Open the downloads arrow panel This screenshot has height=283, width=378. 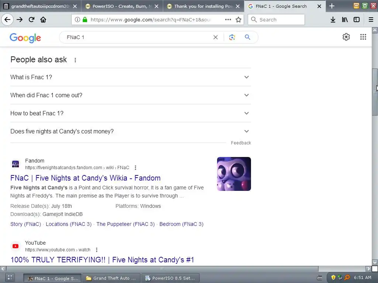click(x=333, y=20)
